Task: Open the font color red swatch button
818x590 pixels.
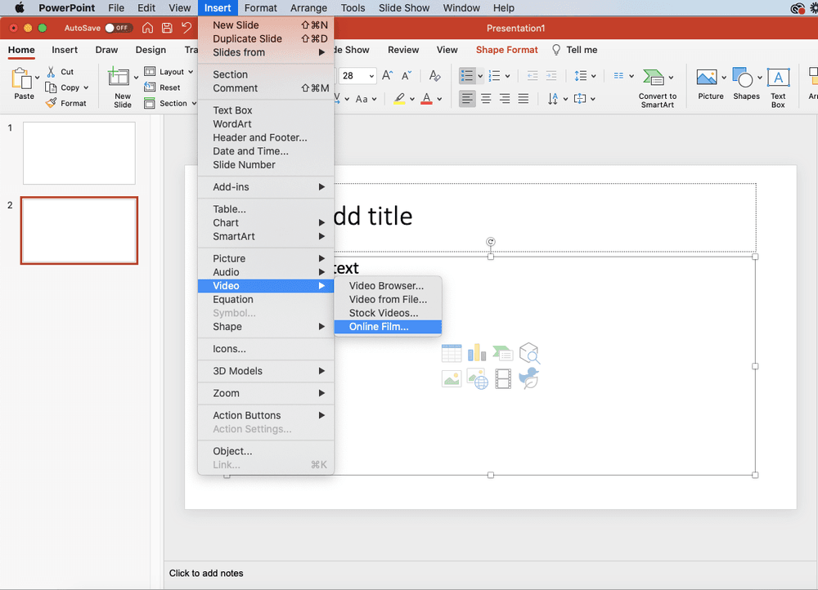Action: (x=426, y=99)
